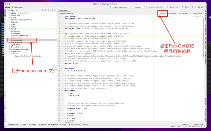Screen dimensions: 211x131
Task: Click the read-only lock icon in status bar
Action: pyautogui.click(x=202, y=127)
